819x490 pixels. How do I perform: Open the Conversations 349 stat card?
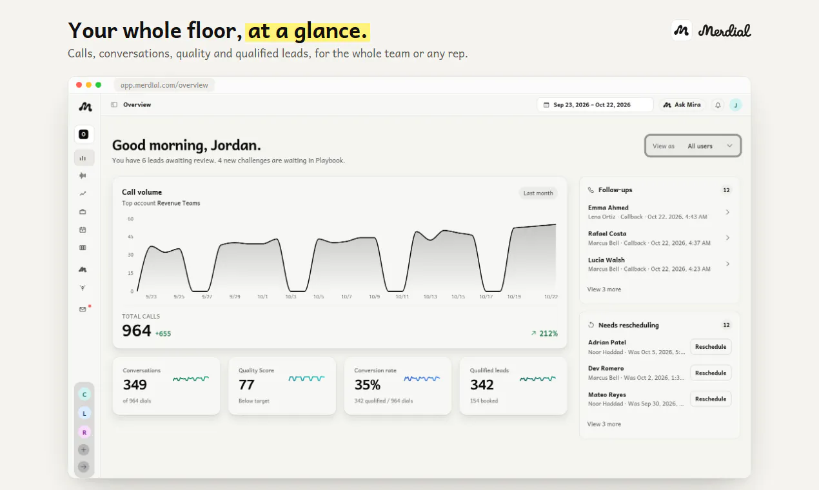(x=166, y=386)
